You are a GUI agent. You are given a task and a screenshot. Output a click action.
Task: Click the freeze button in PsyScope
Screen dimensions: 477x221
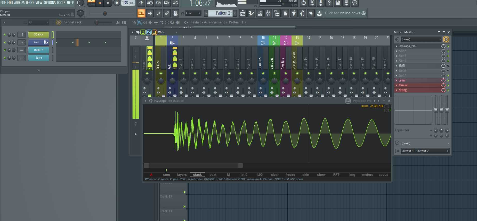[x=290, y=175]
